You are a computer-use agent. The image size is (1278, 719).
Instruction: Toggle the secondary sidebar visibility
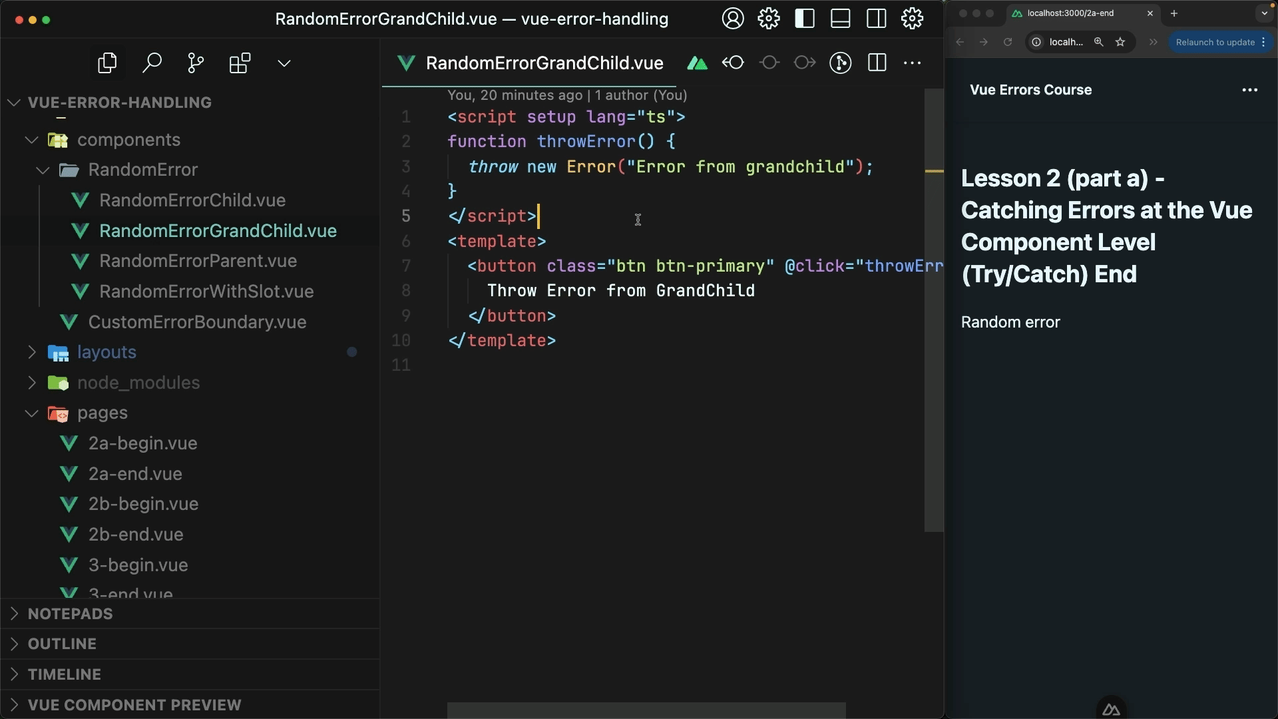pyautogui.click(x=877, y=19)
